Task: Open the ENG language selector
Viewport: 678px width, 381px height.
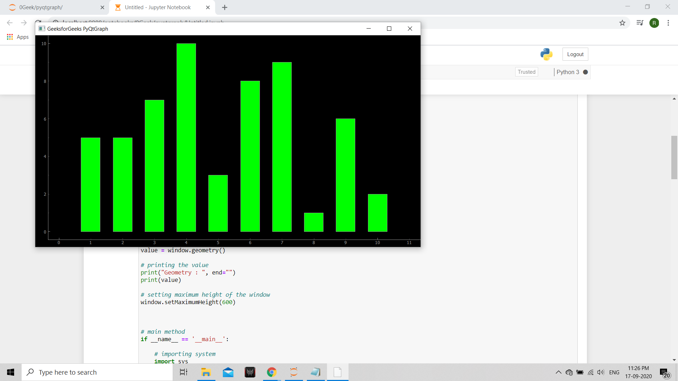Action: click(x=614, y=372)
